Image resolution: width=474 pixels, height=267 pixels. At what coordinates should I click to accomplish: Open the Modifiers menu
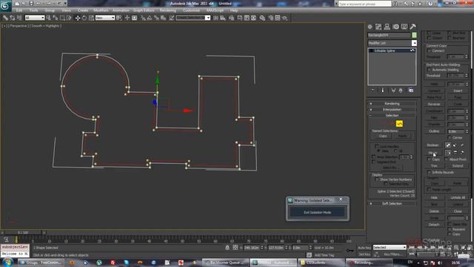coord(101,10)
